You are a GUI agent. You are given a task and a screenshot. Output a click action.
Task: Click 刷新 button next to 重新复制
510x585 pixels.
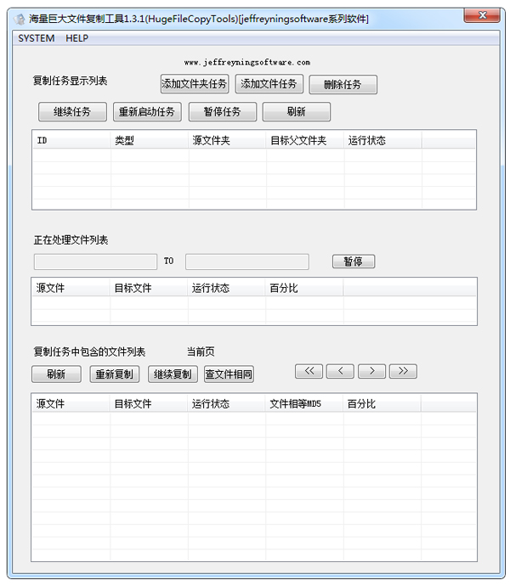pos(56,374)
